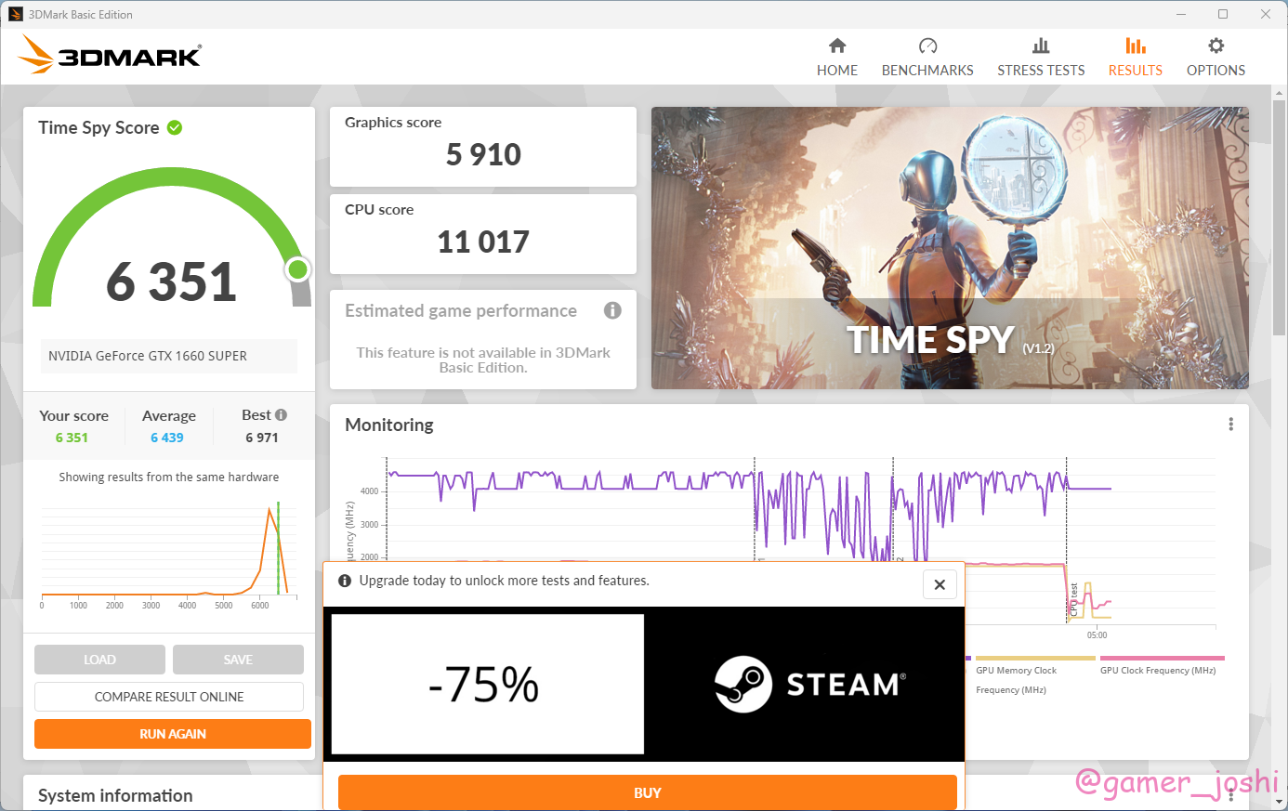Screen dimensions: 1288x811
Task: Click the Steam logo banner
Action: pos(808,685)
